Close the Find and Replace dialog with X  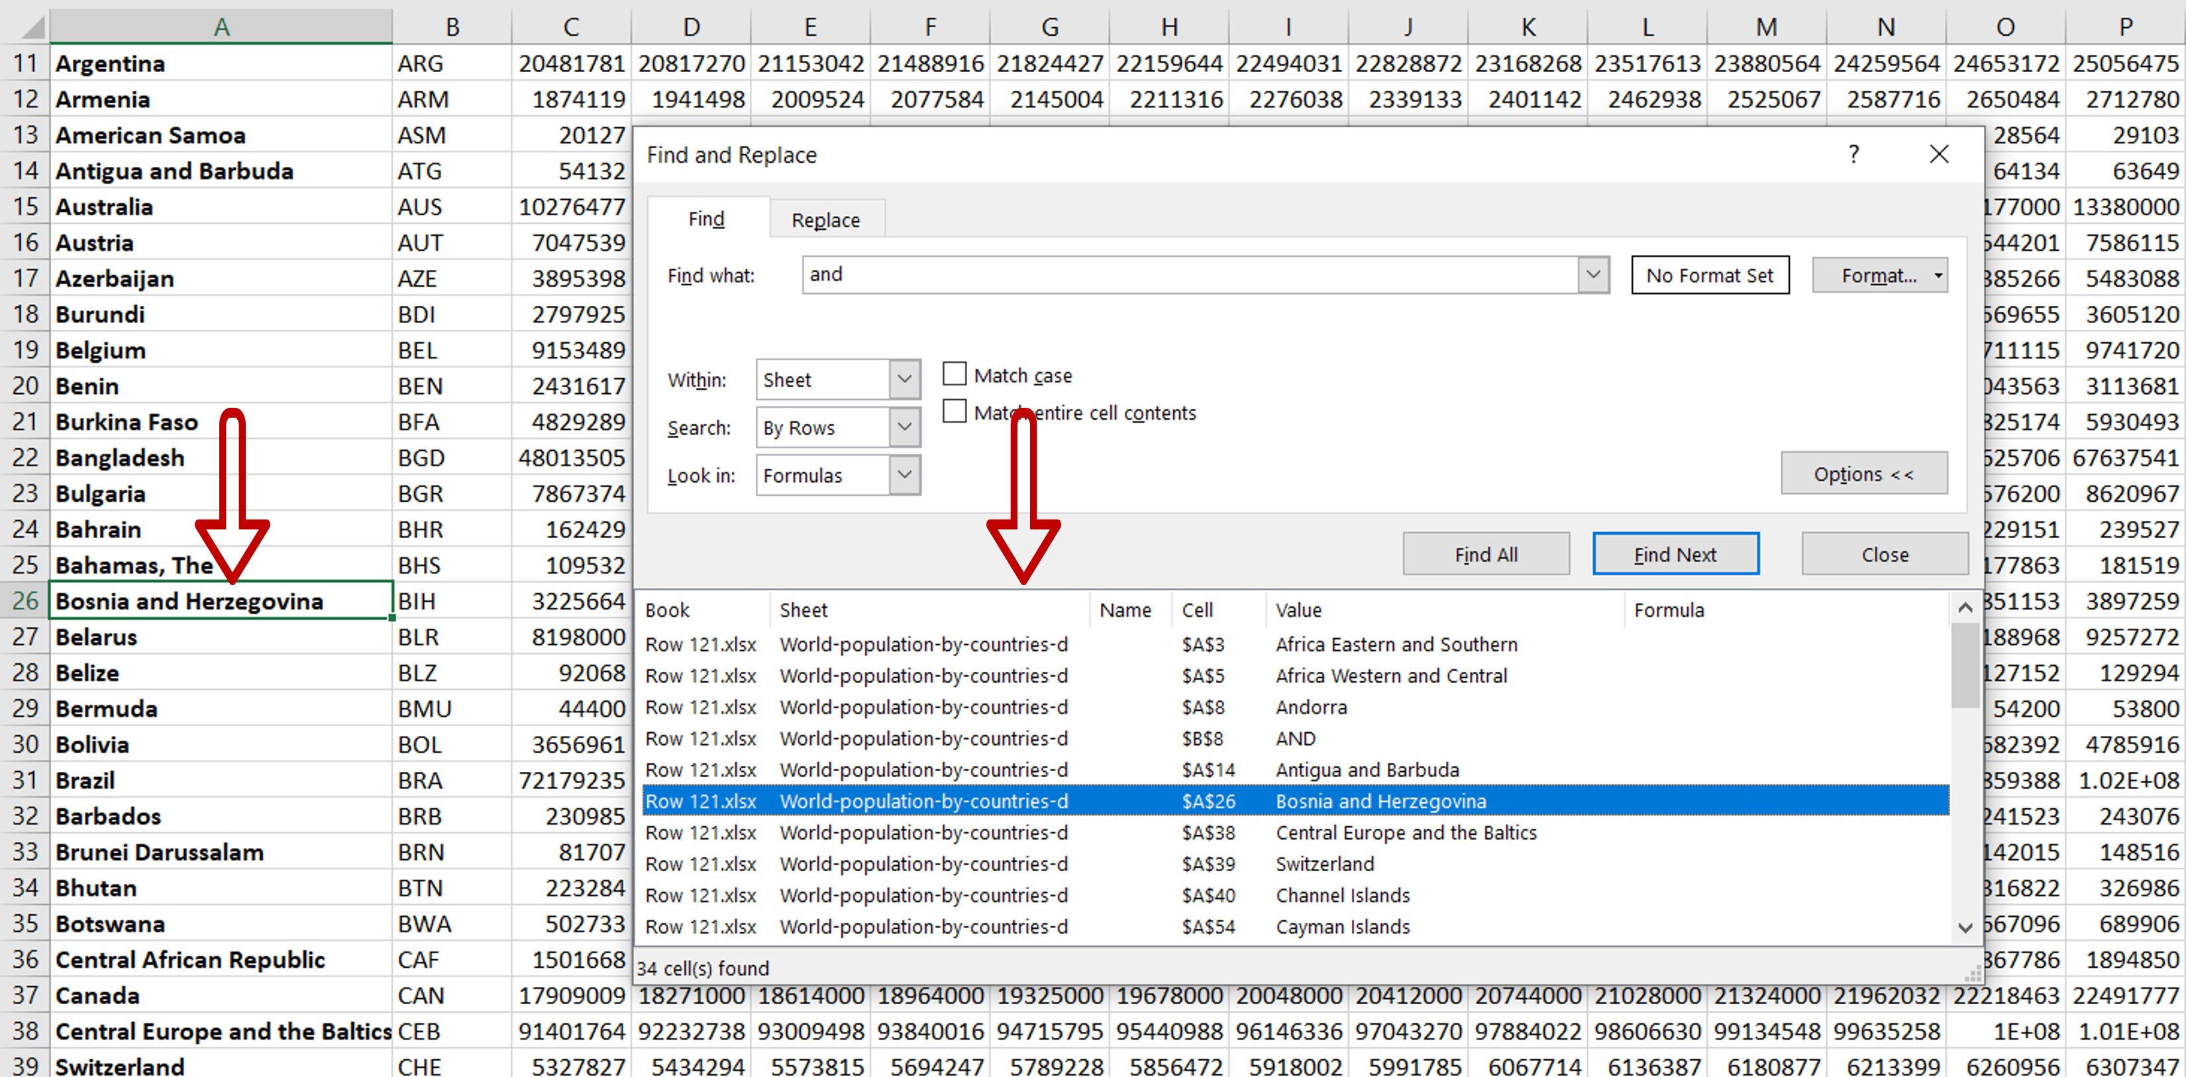pos(1939,154)
